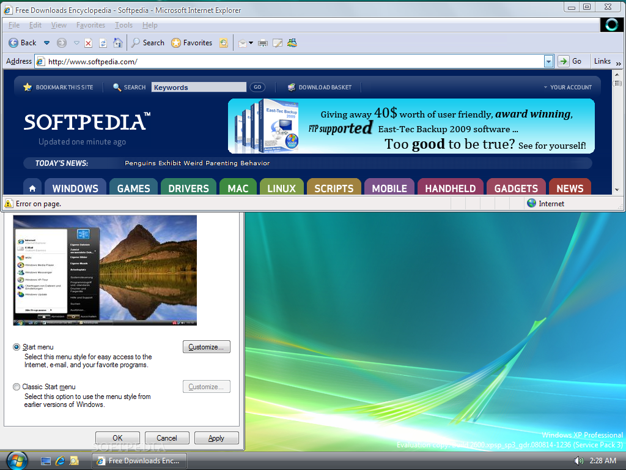Select the Classic Start menu radio button
The width and height of the screenshot is (626, 470).
coord(17,387)
